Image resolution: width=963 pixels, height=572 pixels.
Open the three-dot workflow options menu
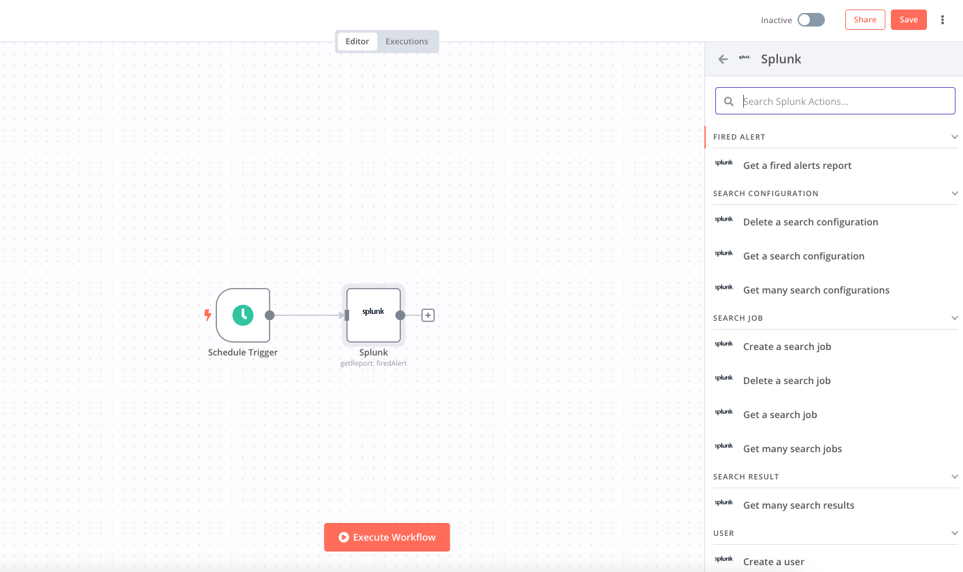(x=943, y=20)
